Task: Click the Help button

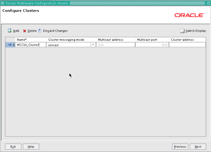Action: (31, 147)
